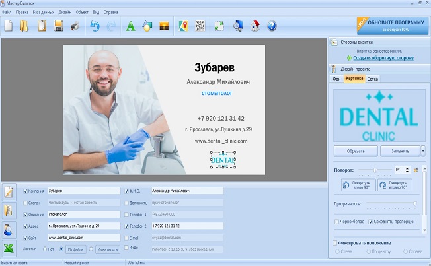Open the Объект menu
The width and height of the screenshot is (431, 266).
click(82, 12)
